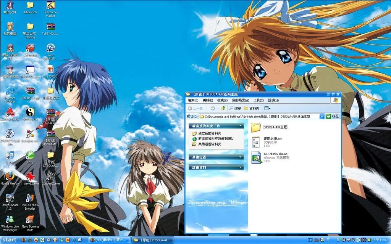Open the DTSOLA-AIR主題 folder
The image size is (391, 244).
tap(269, 127)
